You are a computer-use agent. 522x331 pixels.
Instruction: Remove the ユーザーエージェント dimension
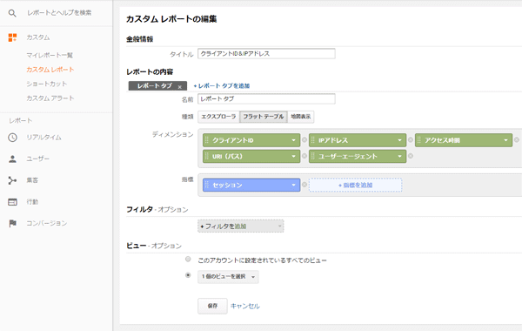[411, 156]
